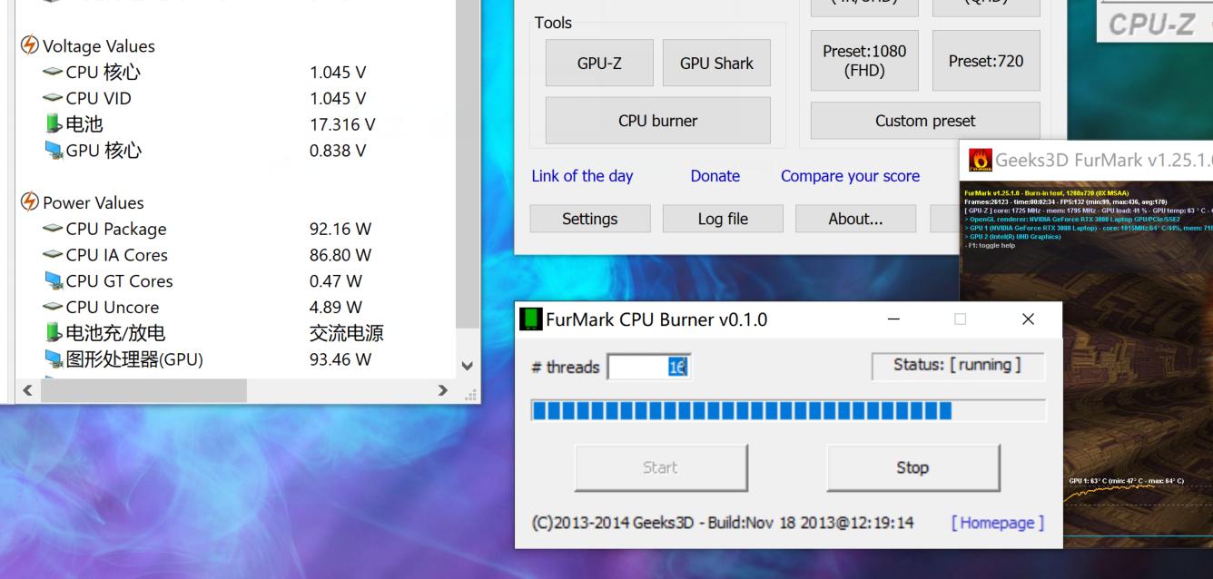The height and width of the screenshot is (579, 1213).
Task: Visit the CPU Burner Homepage link
Action: point(998,523)
